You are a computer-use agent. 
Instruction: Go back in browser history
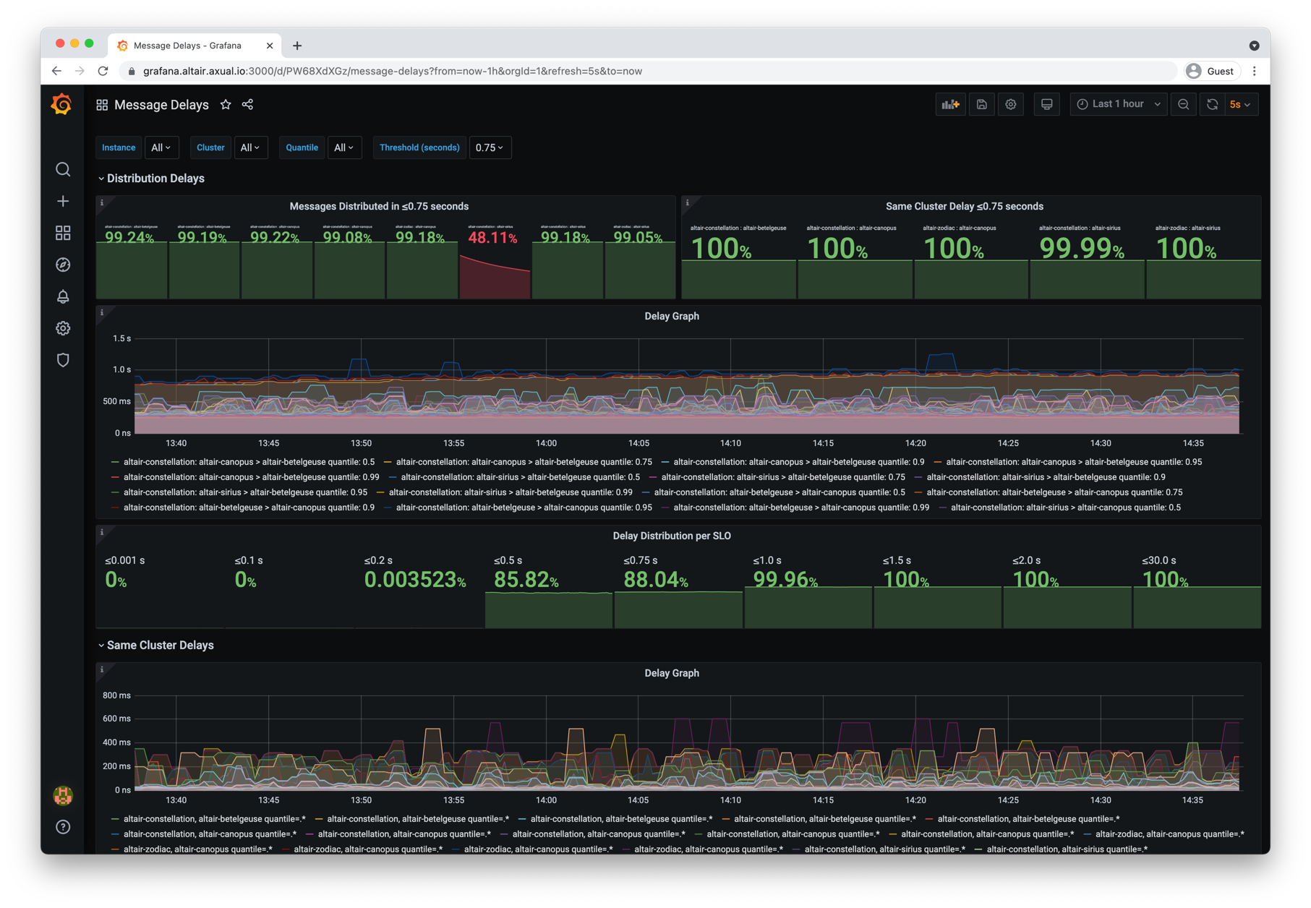pos(56,71)
